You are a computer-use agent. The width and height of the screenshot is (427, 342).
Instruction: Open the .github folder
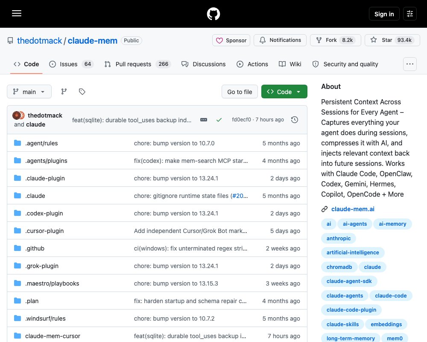pyautogui.click(x=35, y=248)
